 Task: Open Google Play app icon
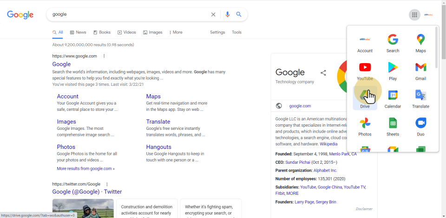tap(393, 71)
